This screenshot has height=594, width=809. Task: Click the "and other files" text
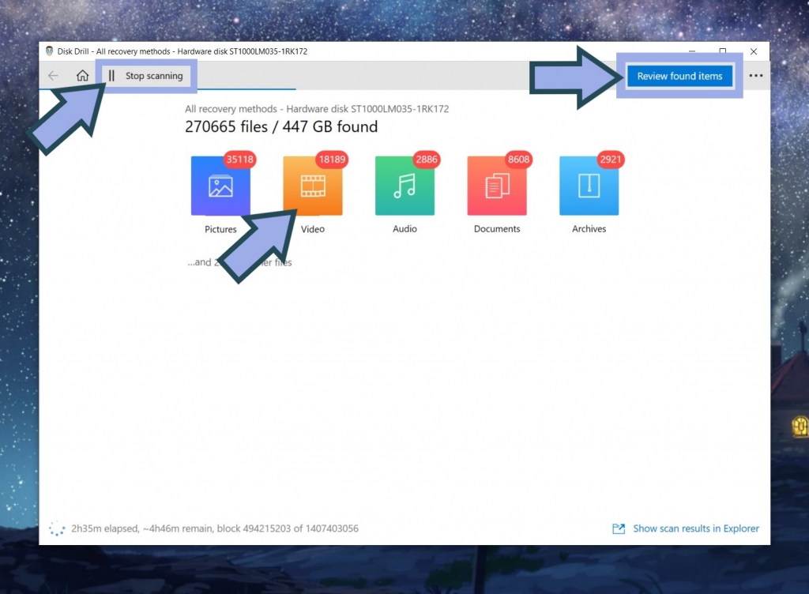239,262
